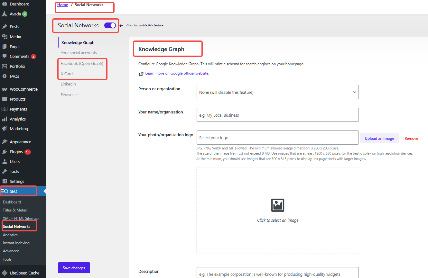Click the Posts pushpin icon
This screenshot has height=278, width=428.
[x=5, y=27]
